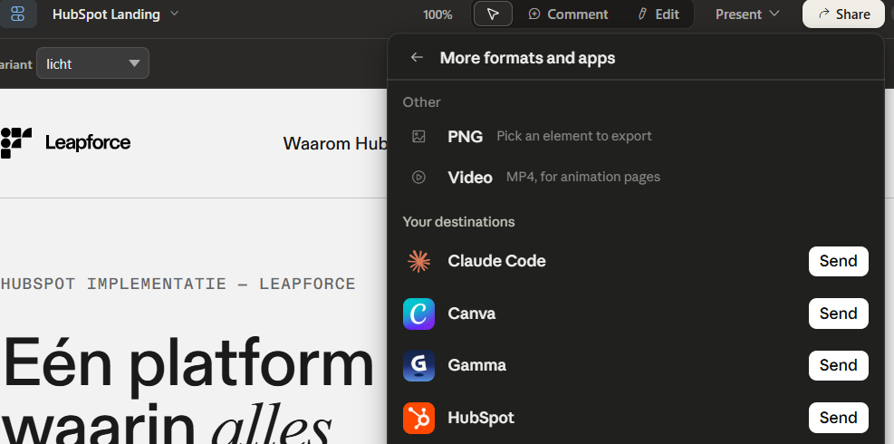Click the Gamma destination label
The height and width of the screenshot is (444, 894).
click(x=476, y=366)
